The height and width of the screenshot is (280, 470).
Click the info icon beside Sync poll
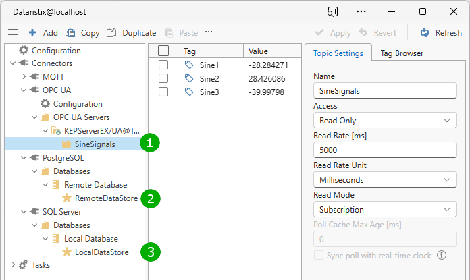click(x=442, y=255)
